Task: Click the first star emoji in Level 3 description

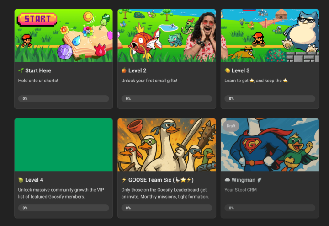Action: click(252, 81)
